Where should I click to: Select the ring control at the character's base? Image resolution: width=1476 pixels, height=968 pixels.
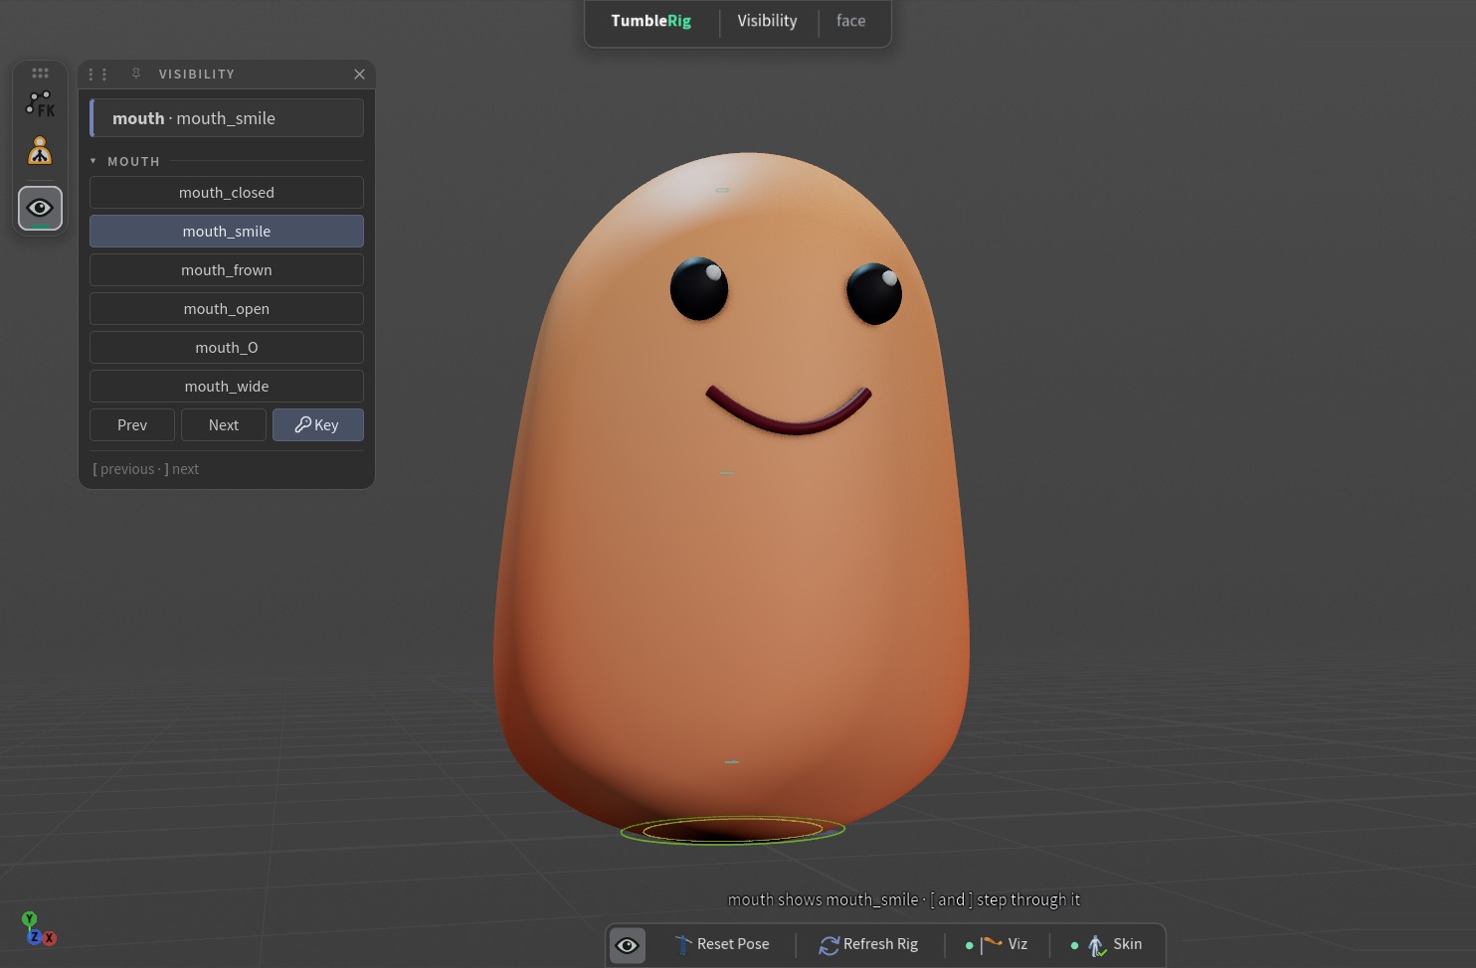(x=733, y=830)
